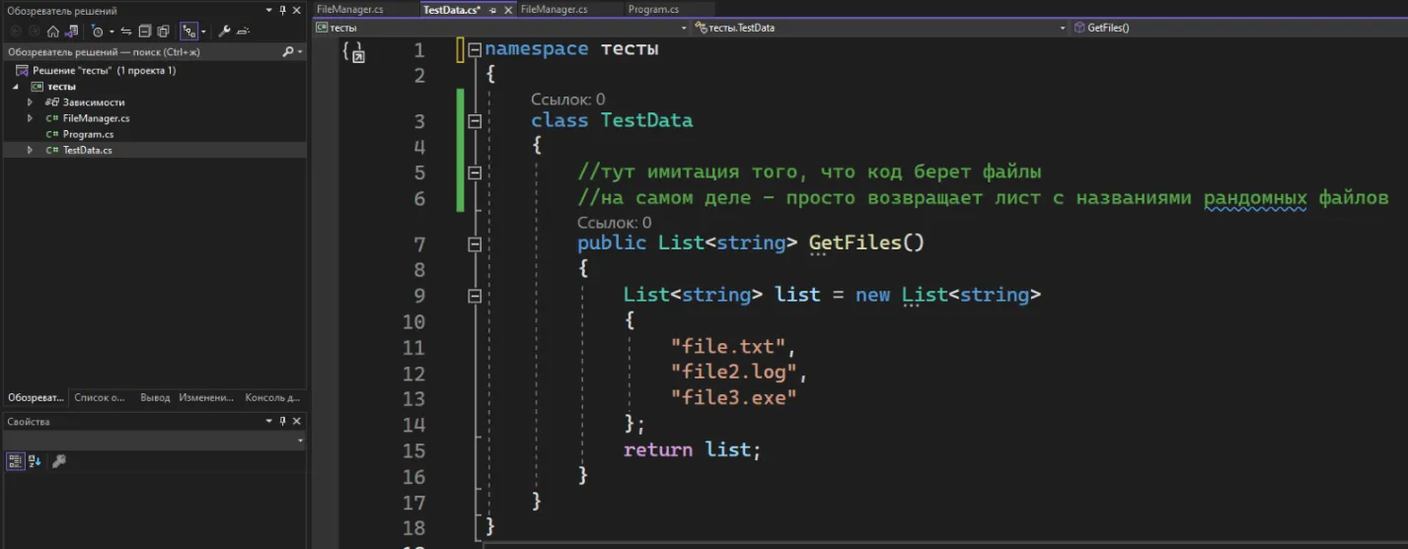
Task: Select Зависимости in the solution tree
Action: click(94, 103)
